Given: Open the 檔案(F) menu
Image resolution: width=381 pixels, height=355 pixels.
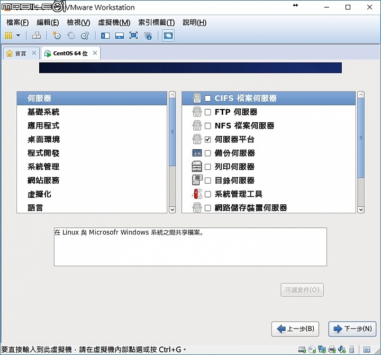Looking at the screenshot, I should (17, 23).
